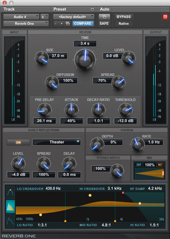The image size is (170, 239).
Task: Click the Time value field 3.4 s
Action: tap(85, 43)
